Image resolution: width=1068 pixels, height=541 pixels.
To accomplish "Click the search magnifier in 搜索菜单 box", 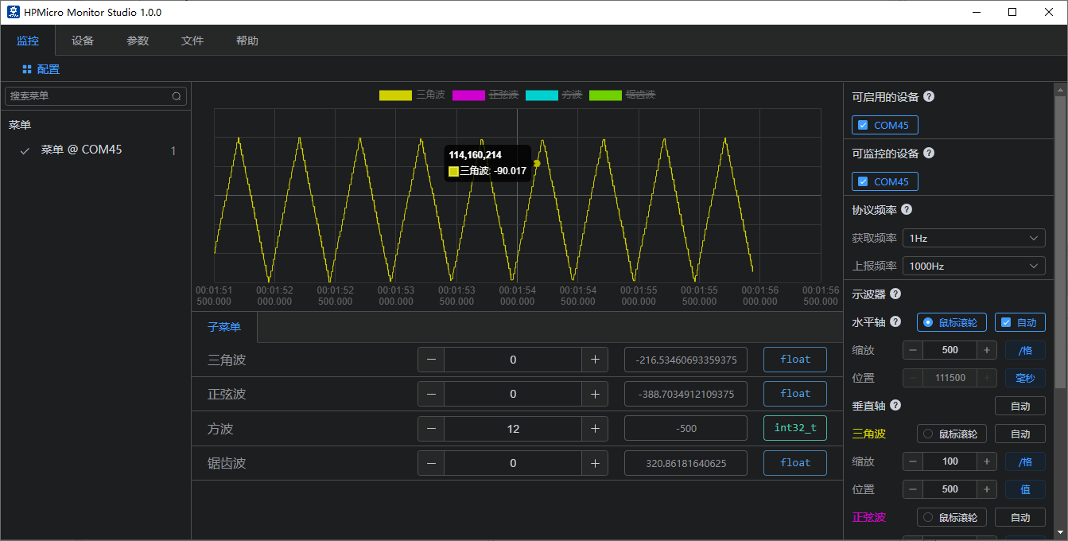I will (177, 96).
